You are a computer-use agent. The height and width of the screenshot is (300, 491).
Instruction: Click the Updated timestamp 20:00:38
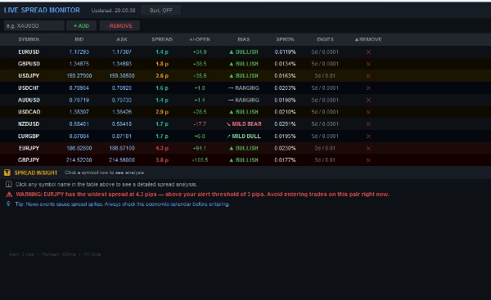[114, 11]
